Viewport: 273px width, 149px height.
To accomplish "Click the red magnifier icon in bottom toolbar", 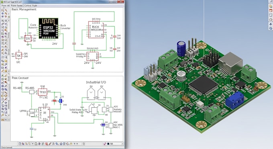I will pyautogui.click(x=46, y=144).
